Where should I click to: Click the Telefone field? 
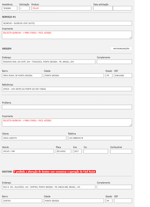coord(100,138)
